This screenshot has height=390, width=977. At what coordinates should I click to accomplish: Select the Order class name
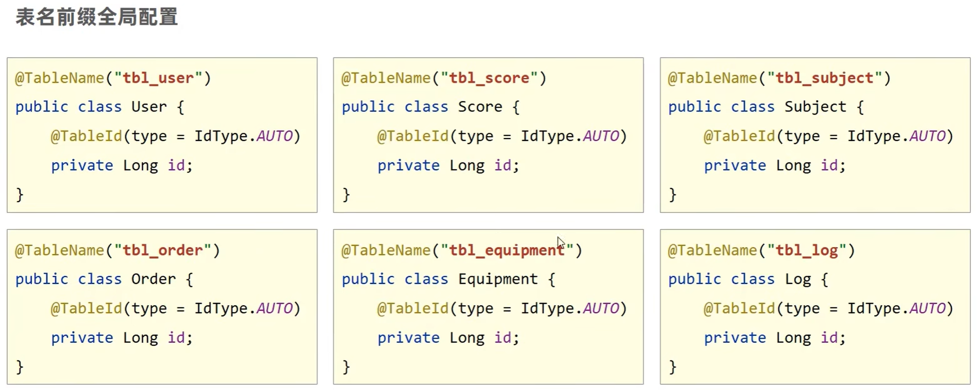pyautogui.click(x=154, y=279)
